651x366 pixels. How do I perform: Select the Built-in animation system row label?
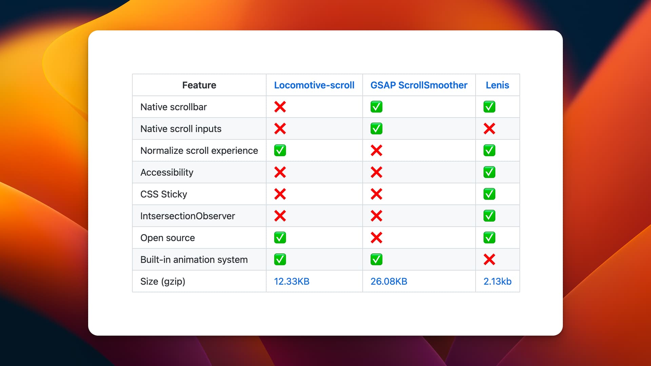point(194,260)
